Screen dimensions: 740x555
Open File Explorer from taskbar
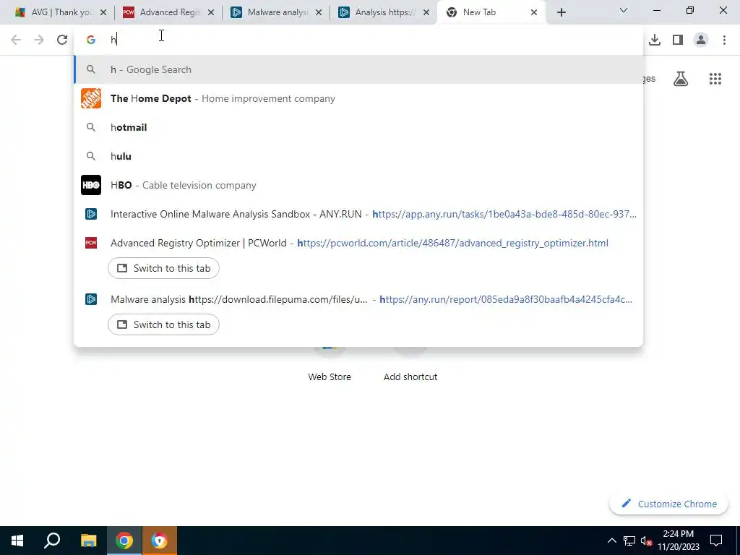coord(88,541)
